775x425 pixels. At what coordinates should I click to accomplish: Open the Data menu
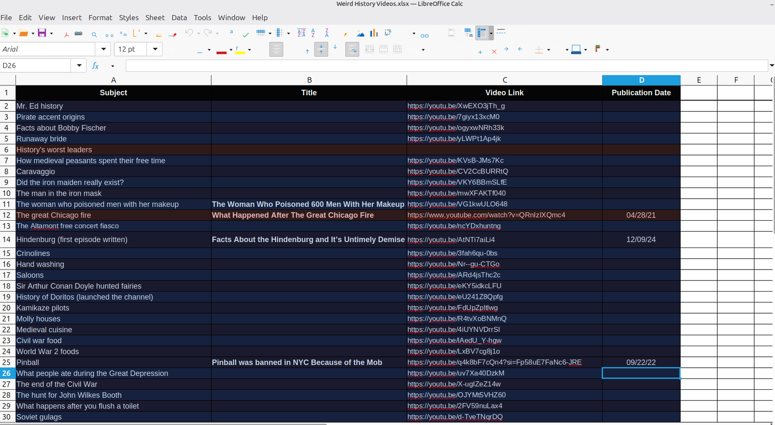[x=179, y=18]
